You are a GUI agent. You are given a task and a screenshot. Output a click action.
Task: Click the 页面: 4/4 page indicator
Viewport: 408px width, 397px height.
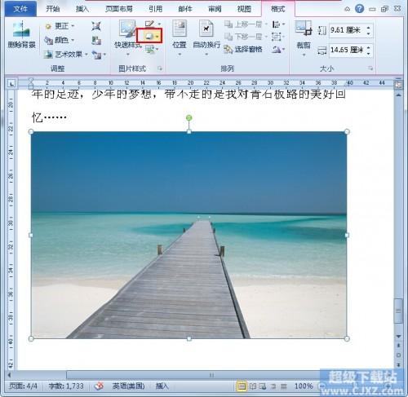24,386
